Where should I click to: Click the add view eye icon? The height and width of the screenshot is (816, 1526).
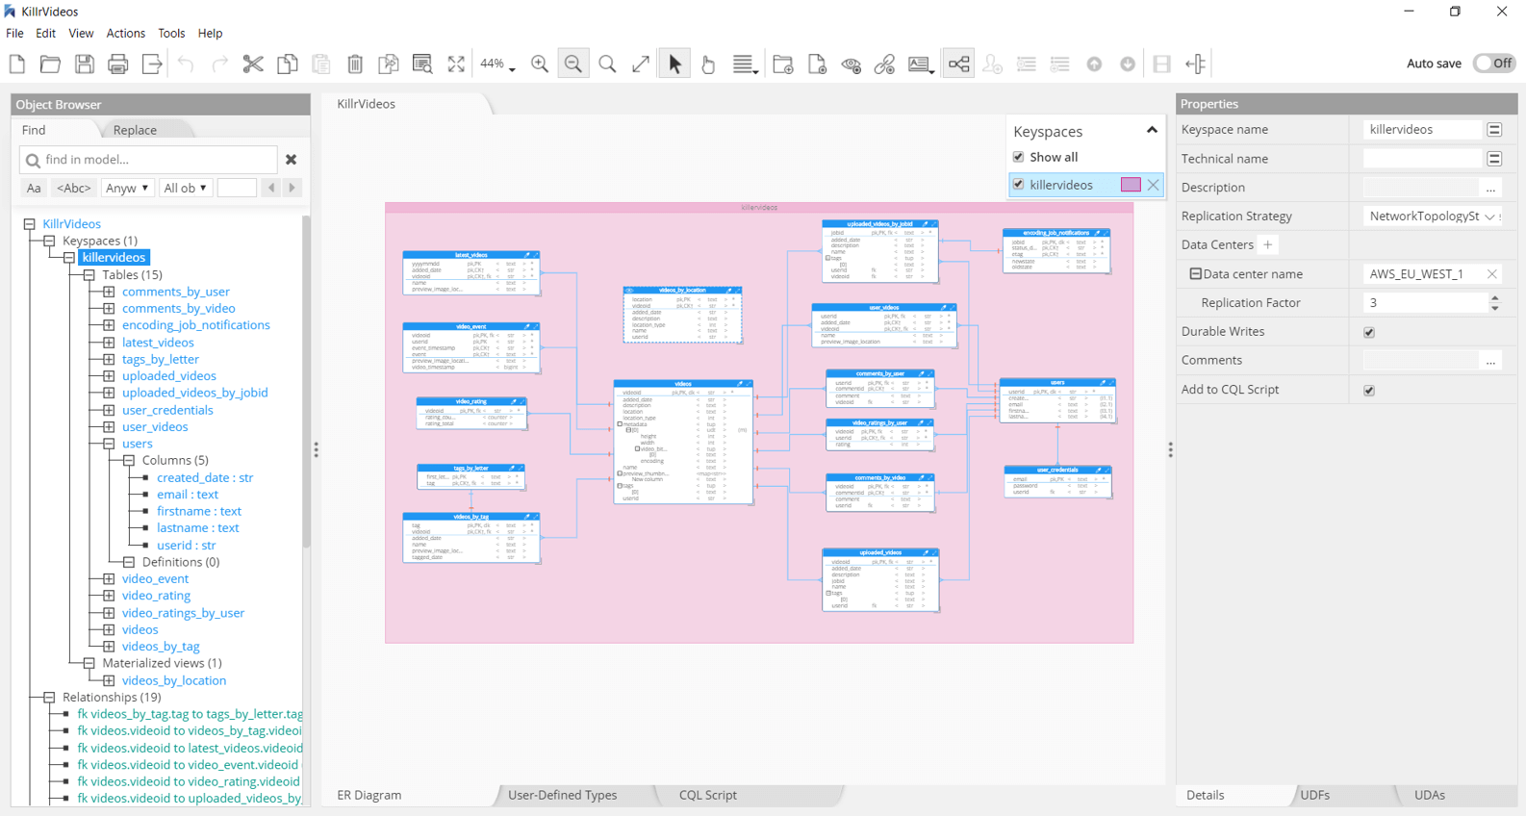pyautogui.click(x=851, y=64)
